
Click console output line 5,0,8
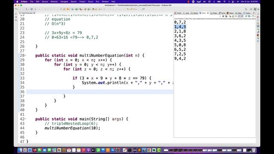coord(180,45)
